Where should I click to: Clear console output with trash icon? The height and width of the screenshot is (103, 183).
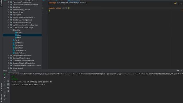point(8,91)
